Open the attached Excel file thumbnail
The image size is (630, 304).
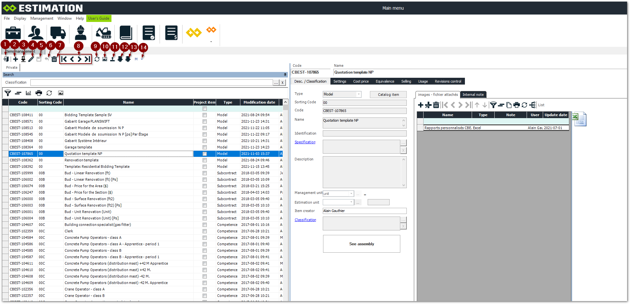tap(579, 119)
